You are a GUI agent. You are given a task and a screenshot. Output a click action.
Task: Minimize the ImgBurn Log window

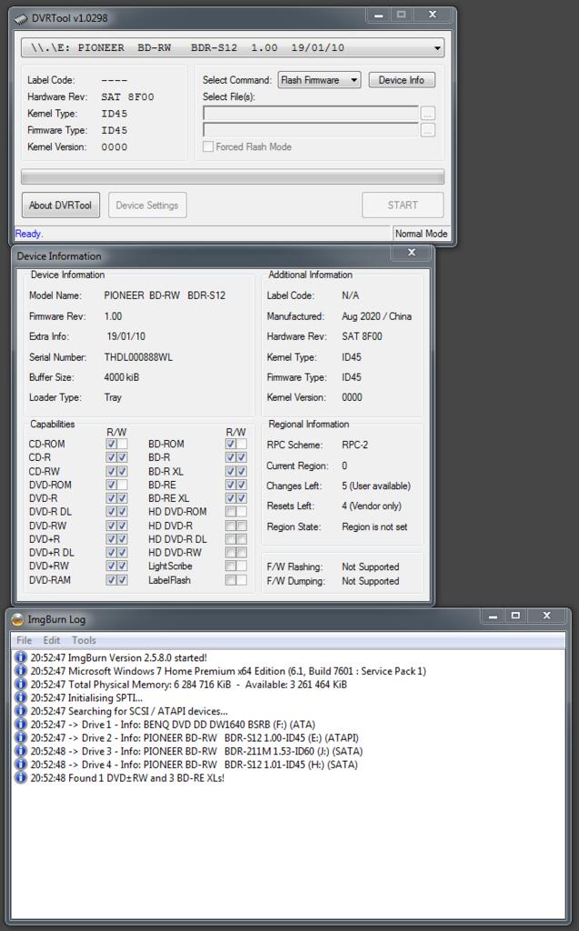pos(493,616)
